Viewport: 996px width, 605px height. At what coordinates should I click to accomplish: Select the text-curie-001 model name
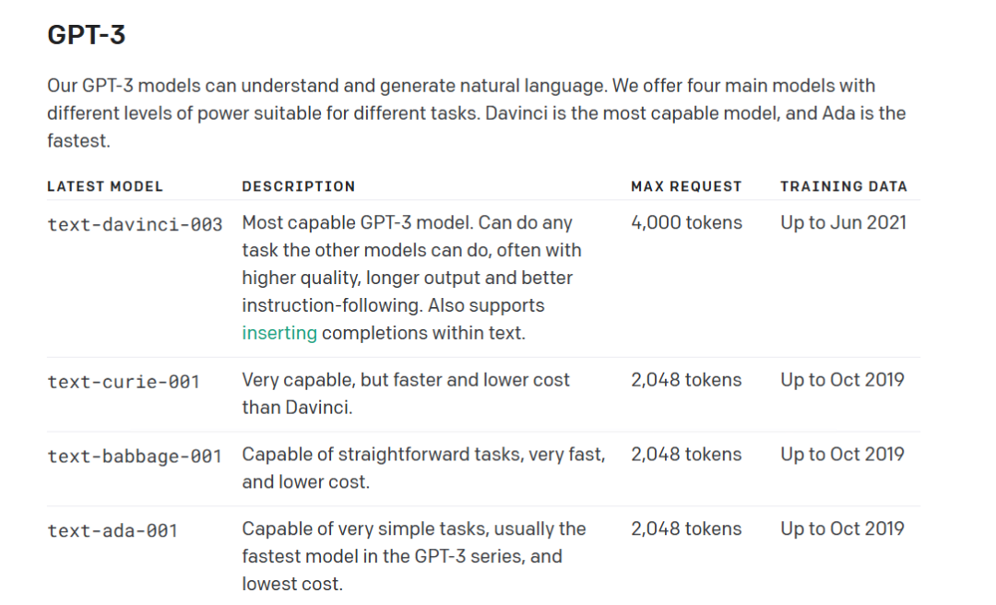[x=124, y=381]
